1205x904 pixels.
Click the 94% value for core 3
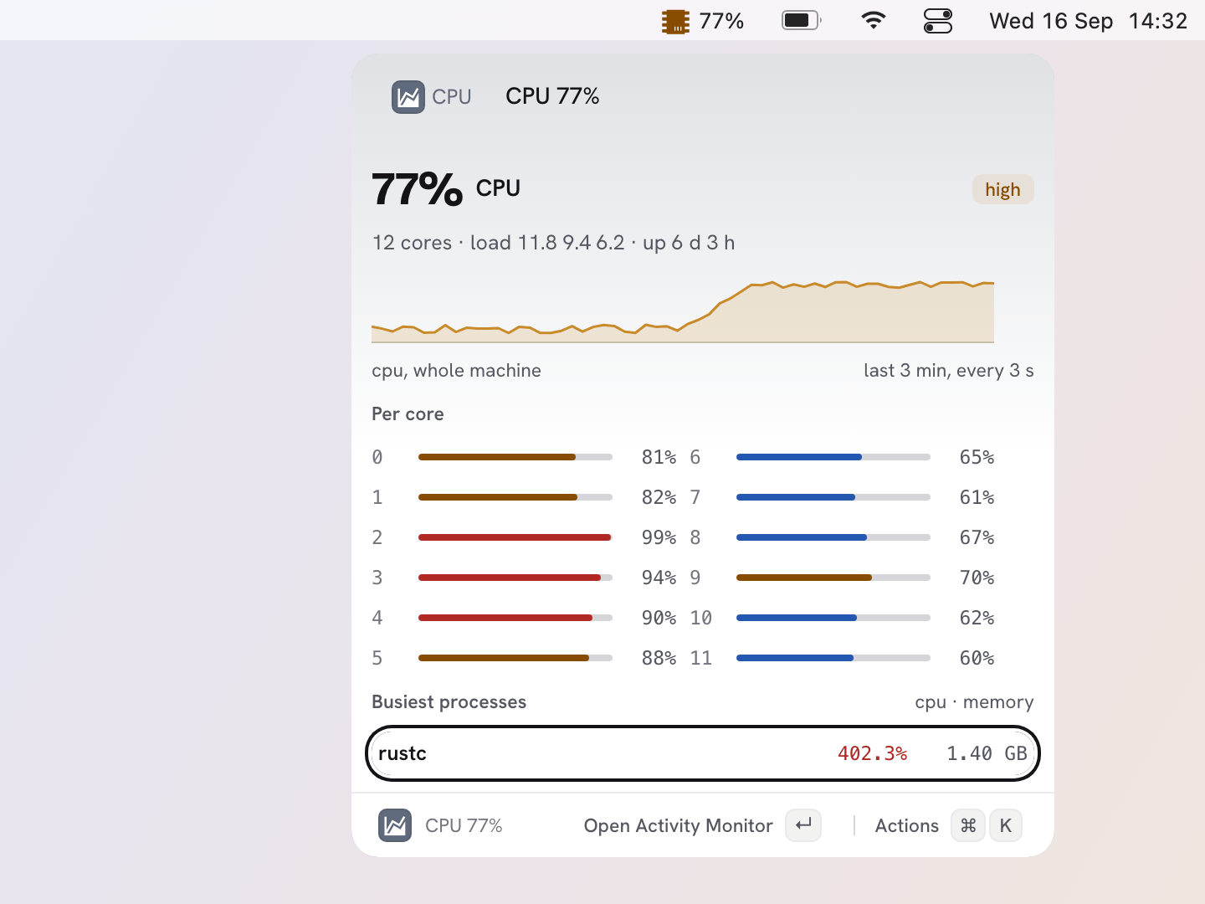pyautogui.click(x=659, y=578)
